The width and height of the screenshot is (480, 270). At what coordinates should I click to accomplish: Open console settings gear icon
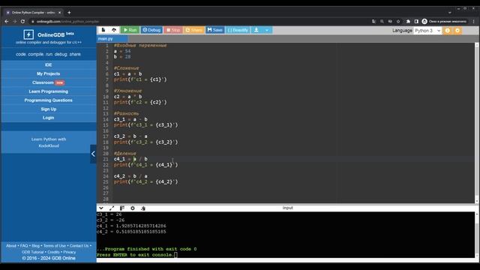133,208
